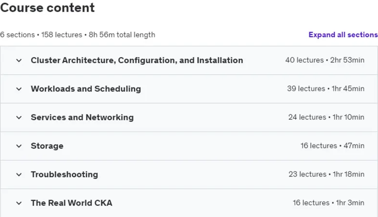Toggle the Storage section chevron

19,146
